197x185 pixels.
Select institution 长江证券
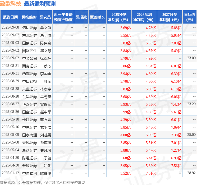point(30,120)
